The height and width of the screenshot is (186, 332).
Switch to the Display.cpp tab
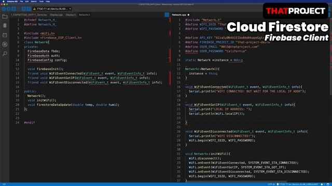57,15
